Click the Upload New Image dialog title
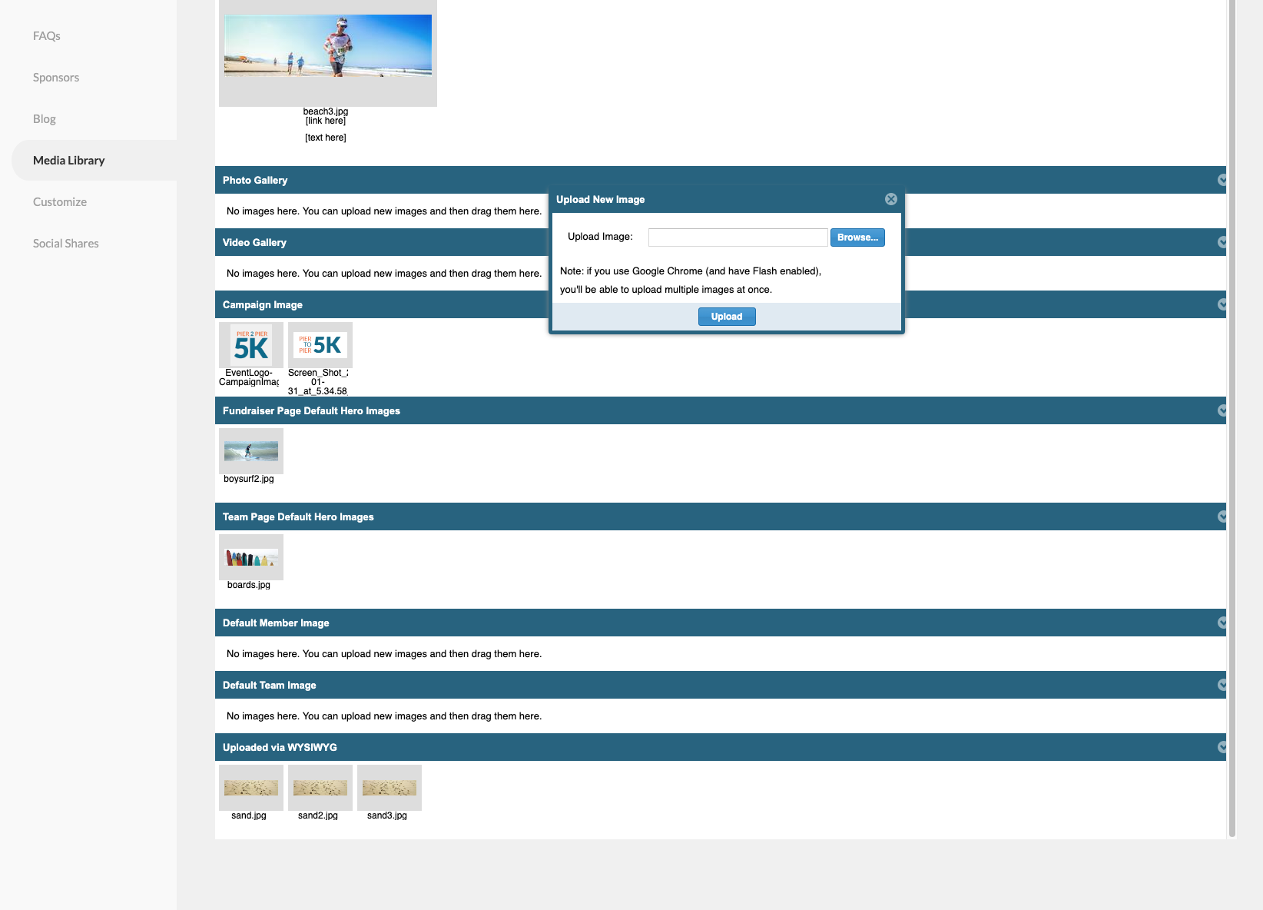Viewport: 1263px width, 910px height. [x=601, y=199]
